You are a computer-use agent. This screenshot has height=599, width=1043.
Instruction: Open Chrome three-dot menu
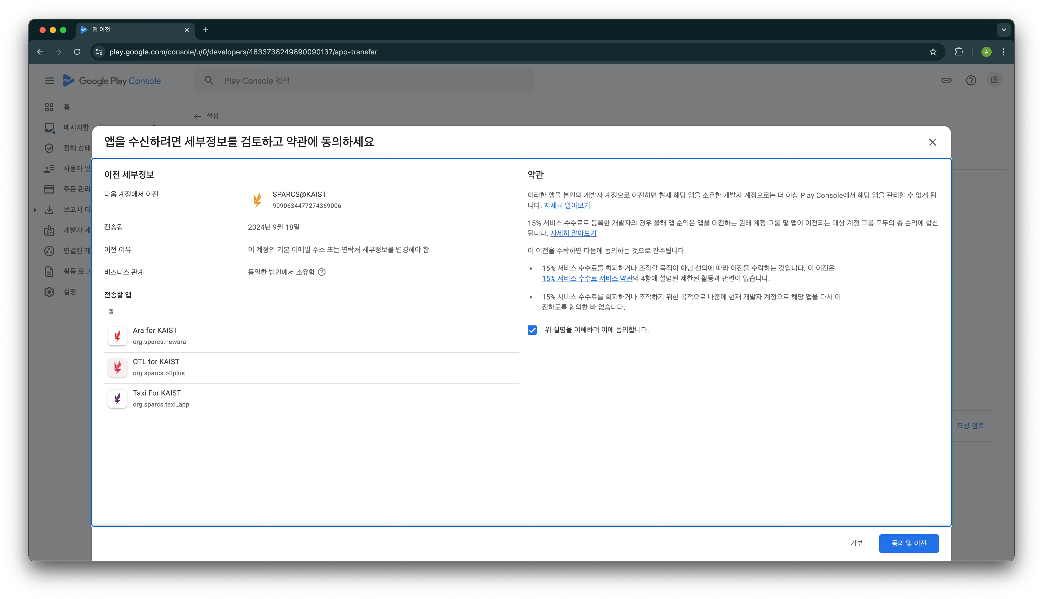1003,52
